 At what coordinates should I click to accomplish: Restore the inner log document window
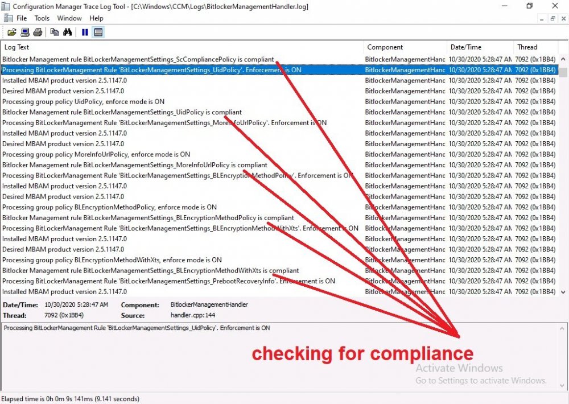pyautogui.click(x=552, y=19)
